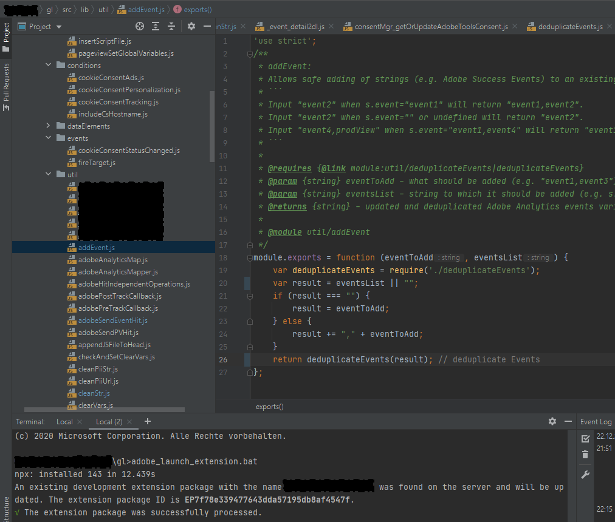Click the gl breadcrumb in navigation bar
615x522 pixels.
coord(50,9)
